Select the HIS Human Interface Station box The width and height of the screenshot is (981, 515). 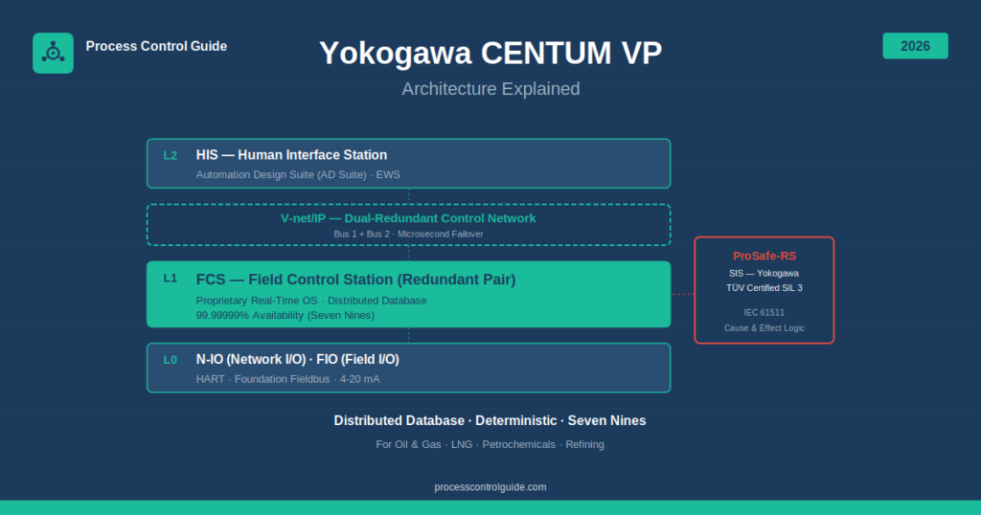pyautogui.click(x=408, y=163)
